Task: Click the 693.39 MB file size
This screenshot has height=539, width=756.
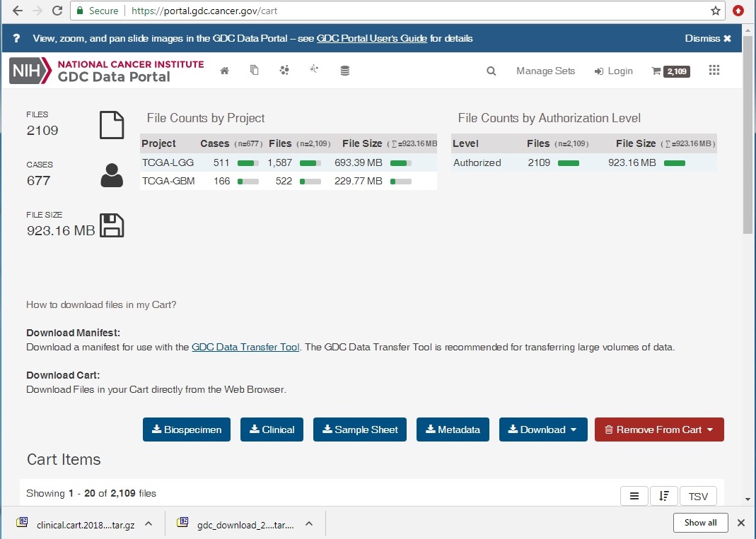Action: (x=359, y=162)
